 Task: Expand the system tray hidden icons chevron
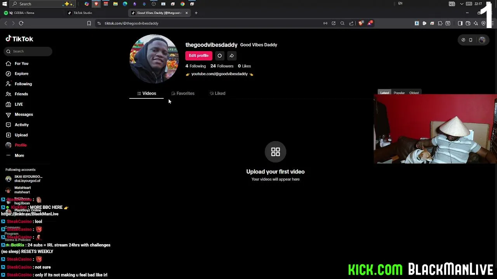click(x=462, y=4)
